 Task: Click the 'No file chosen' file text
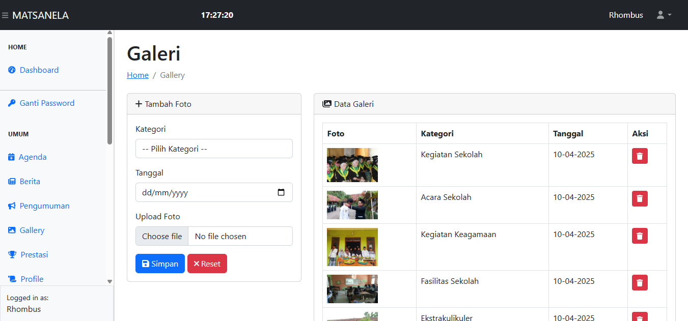coord(221,237)
